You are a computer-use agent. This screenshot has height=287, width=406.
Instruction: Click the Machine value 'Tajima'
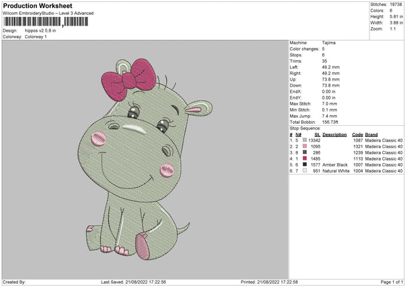click(329, 43)
